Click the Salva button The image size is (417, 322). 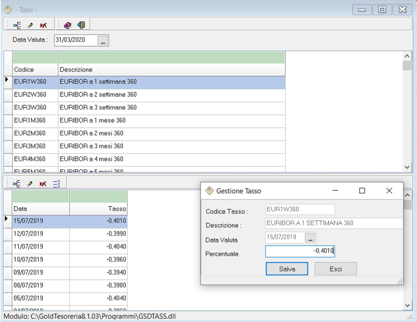[x=287, y=269]
